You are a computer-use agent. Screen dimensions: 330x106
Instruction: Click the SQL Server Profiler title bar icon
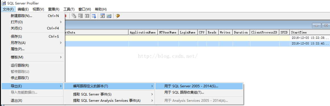4,3
